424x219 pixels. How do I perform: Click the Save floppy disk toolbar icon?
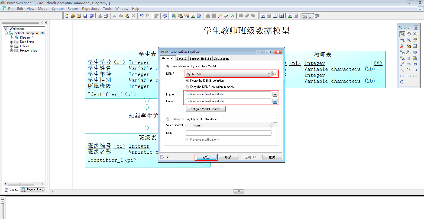tap(85, 16)
